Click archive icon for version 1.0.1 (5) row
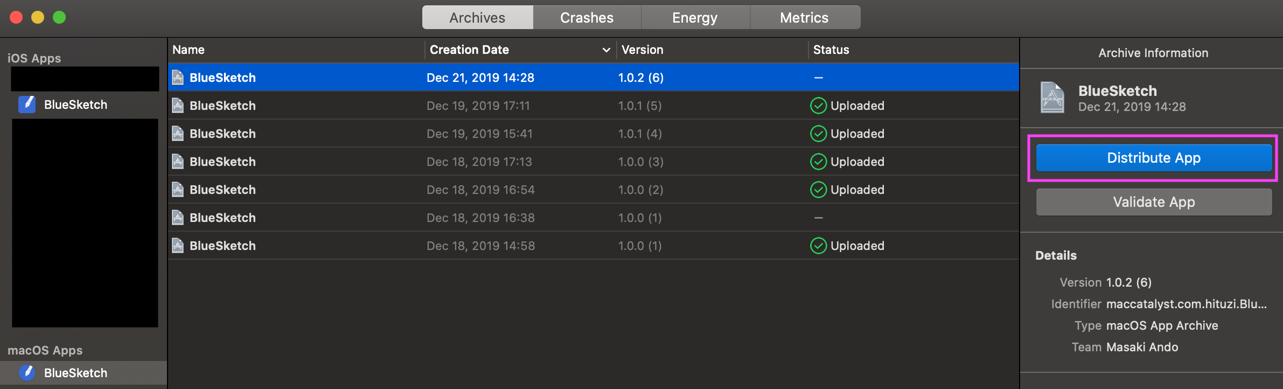Screen dimensions: 1283x389 178,106
